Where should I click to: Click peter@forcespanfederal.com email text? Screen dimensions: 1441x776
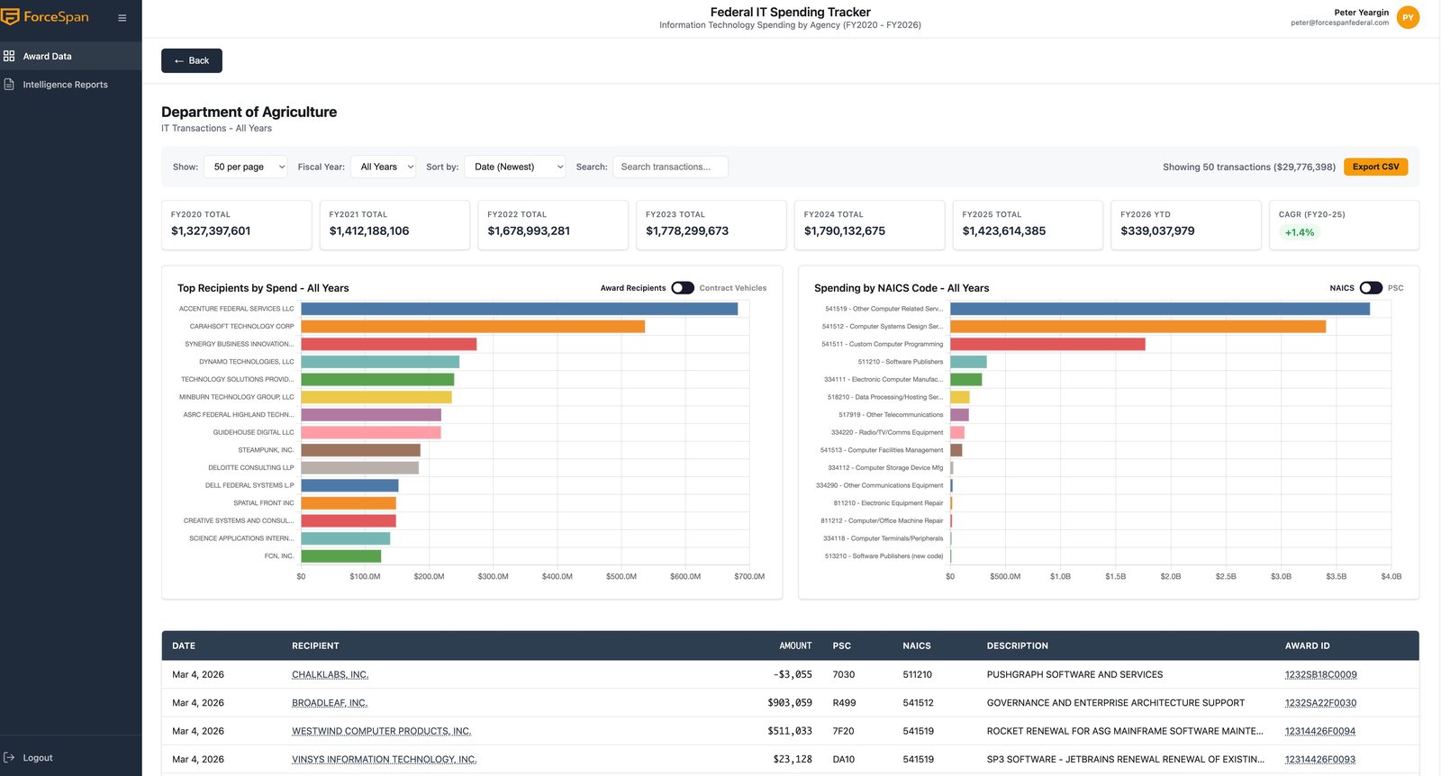point(1339,23)
